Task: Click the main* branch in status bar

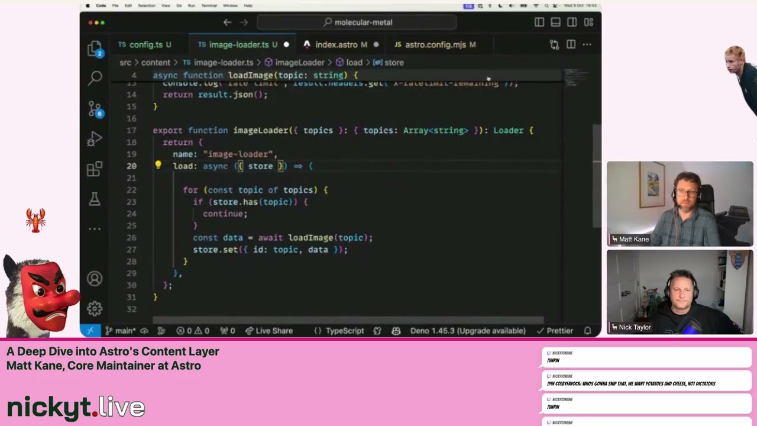Action: coord(121,331)
